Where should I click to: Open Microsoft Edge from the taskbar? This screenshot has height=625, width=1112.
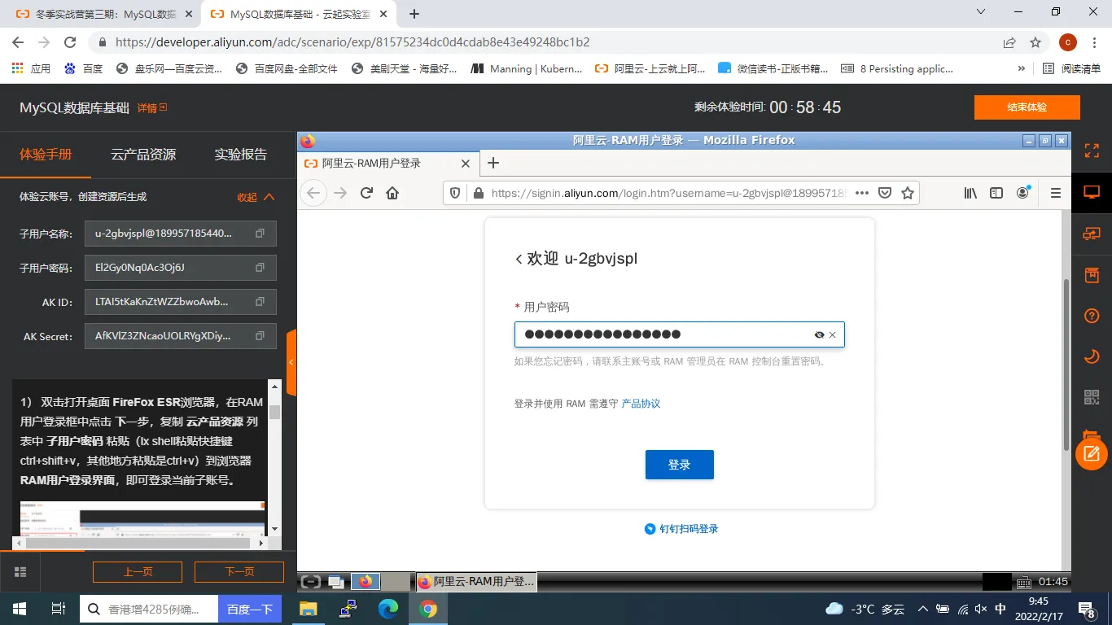point(387,609)
